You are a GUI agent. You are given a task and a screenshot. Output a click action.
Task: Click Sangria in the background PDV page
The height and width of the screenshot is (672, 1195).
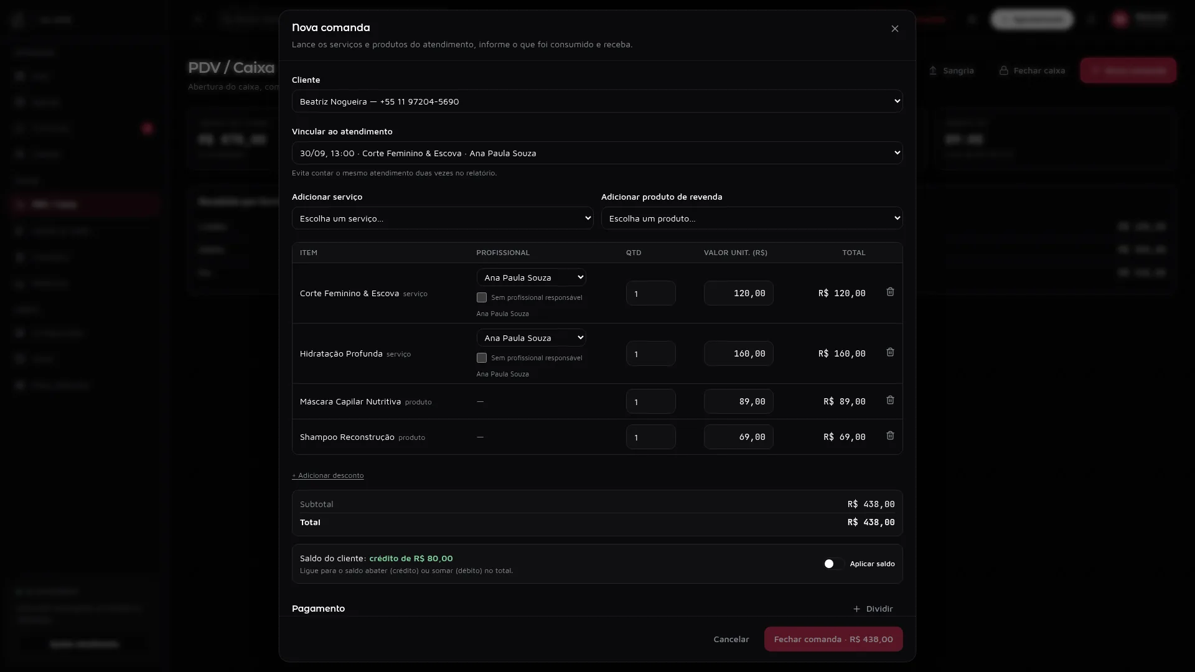click(x=950, y=70)
